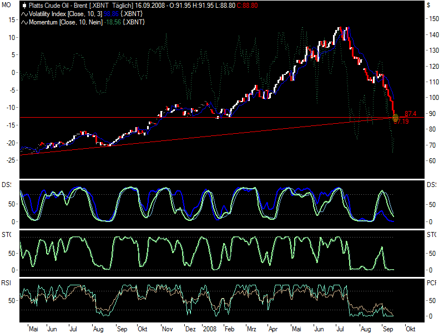Click '15' on the momentum axis
The height and width of the screenshot is (333, 444).
[x=12, y=20]
